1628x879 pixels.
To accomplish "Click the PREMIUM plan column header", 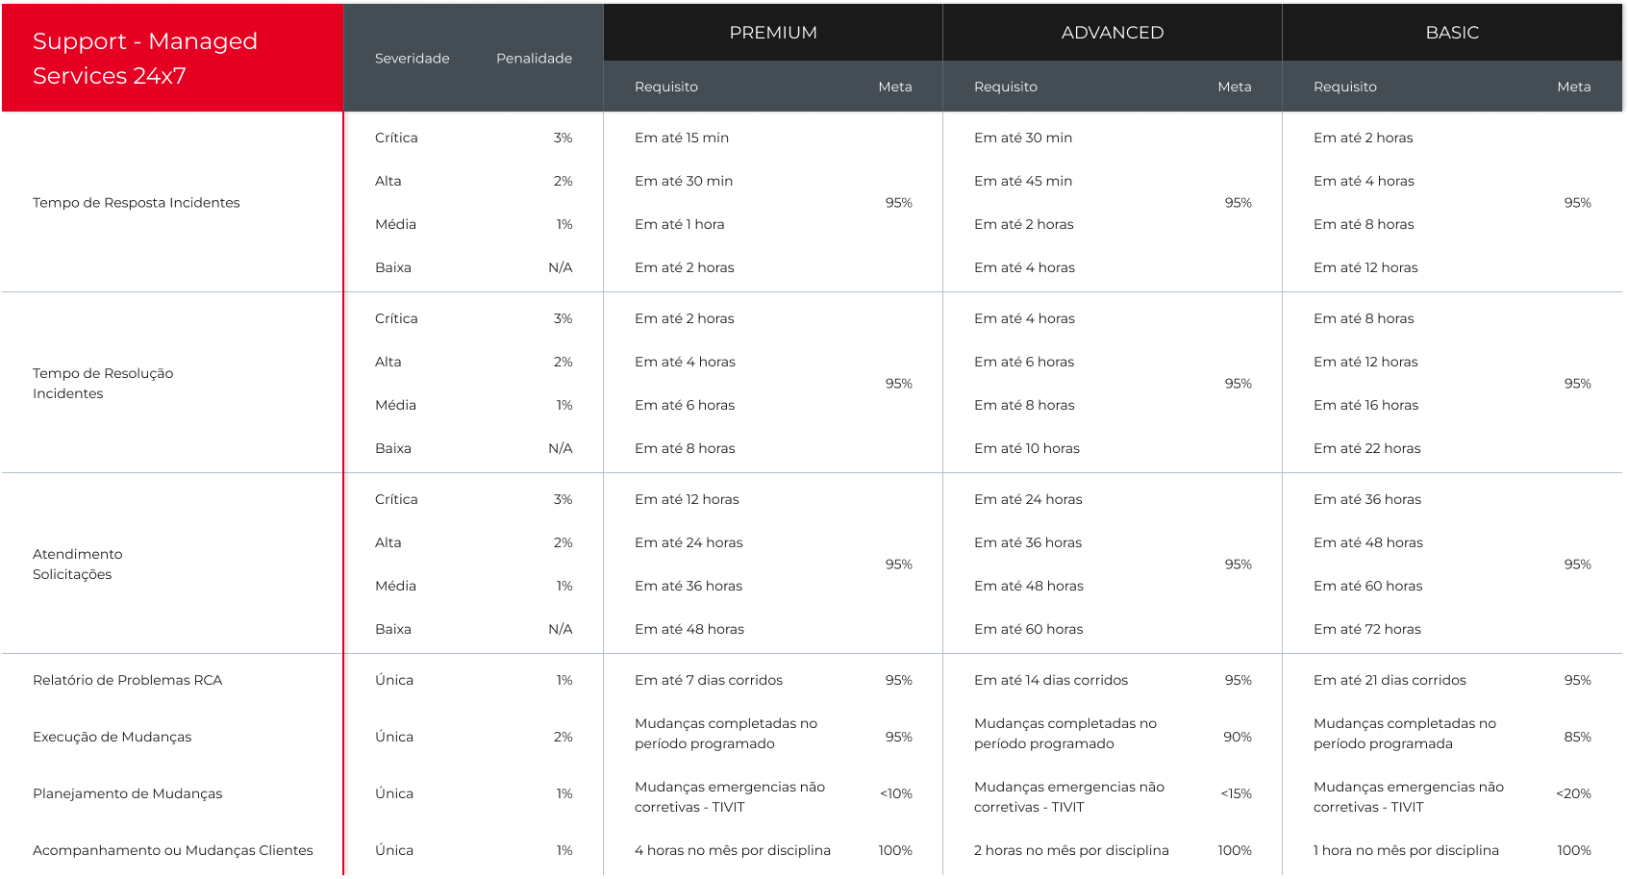I will 773,33.
